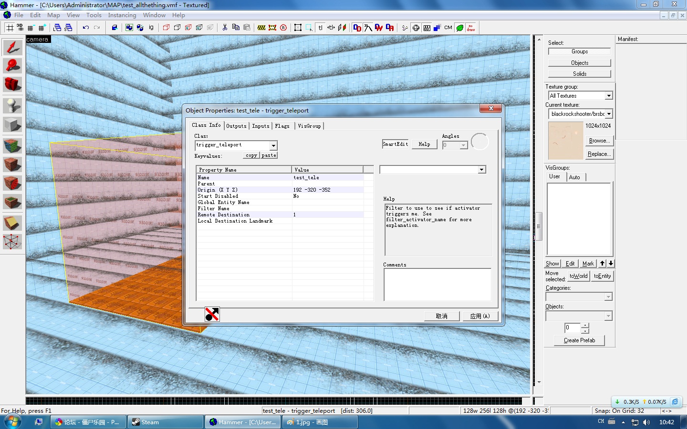Open the Map menu
Viewport: 687px width, 429px height.
tap(53, 15)
